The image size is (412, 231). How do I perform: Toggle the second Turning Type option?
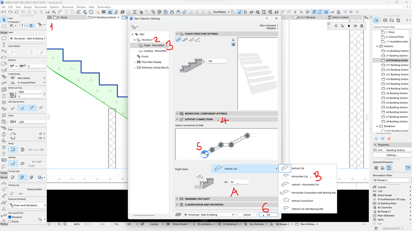point(22,177)
